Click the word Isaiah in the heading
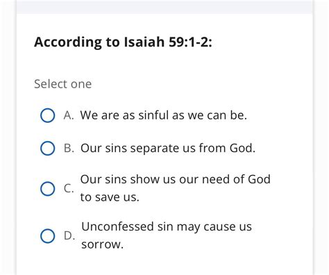The image size is (329, 275). [x=144, y=42]
